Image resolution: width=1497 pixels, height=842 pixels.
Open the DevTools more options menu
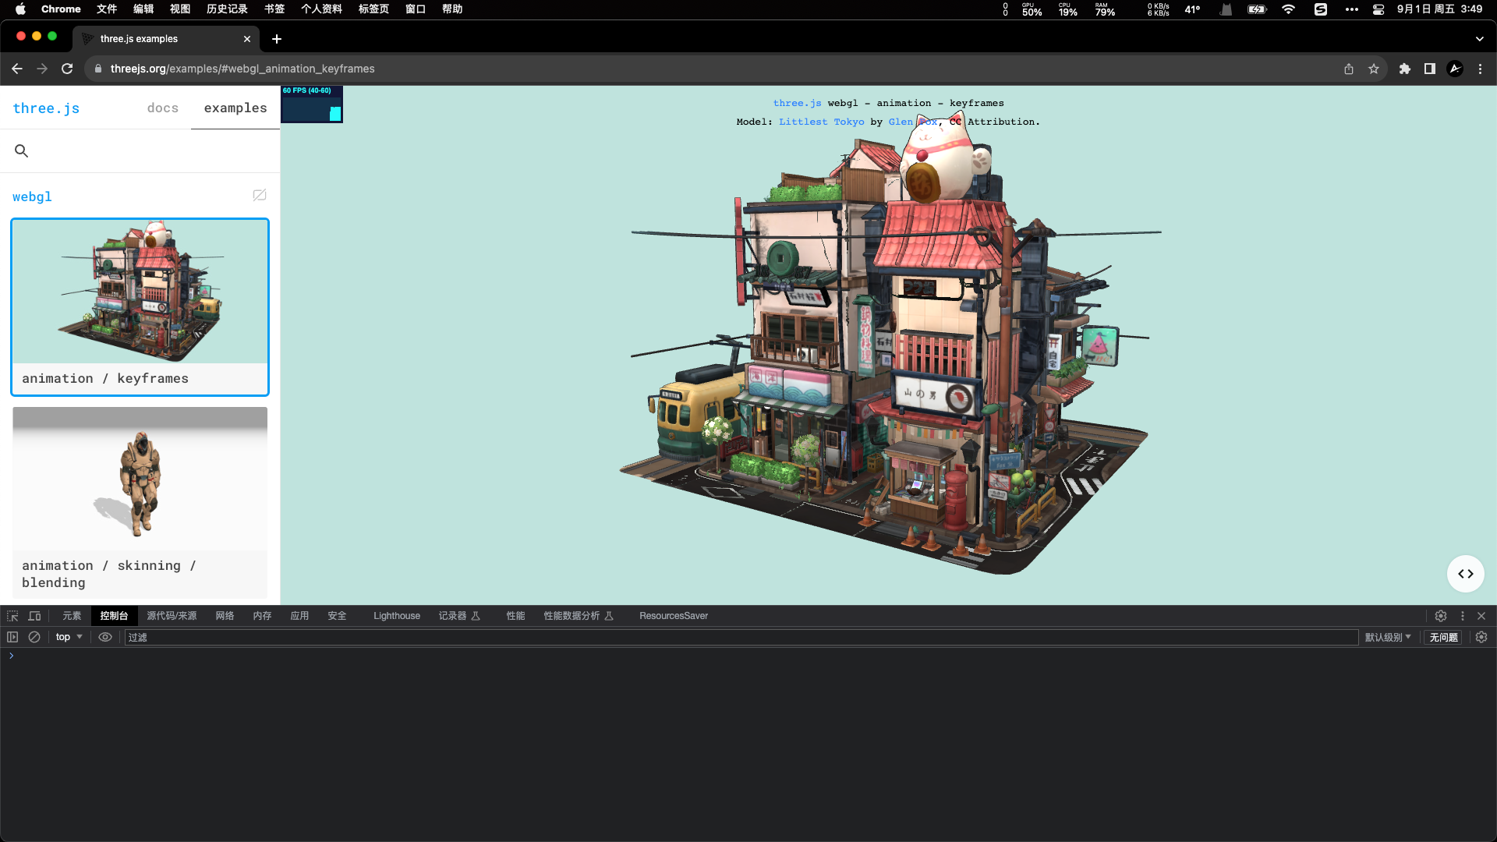pyautogui.click(x=1463, y=616)
